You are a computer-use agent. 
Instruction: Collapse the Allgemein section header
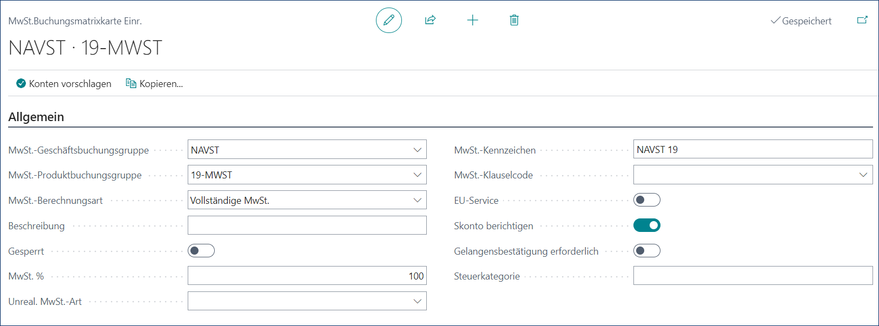click(x=36, y=117)
